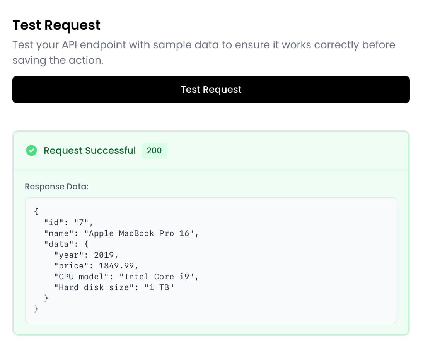Select the "1 TB" value
Image resolution: width=423 pixels, height=350 pixels.
(x=159, y=287)
